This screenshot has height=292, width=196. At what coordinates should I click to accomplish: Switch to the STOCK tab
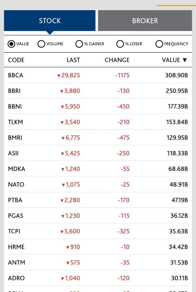50,21
